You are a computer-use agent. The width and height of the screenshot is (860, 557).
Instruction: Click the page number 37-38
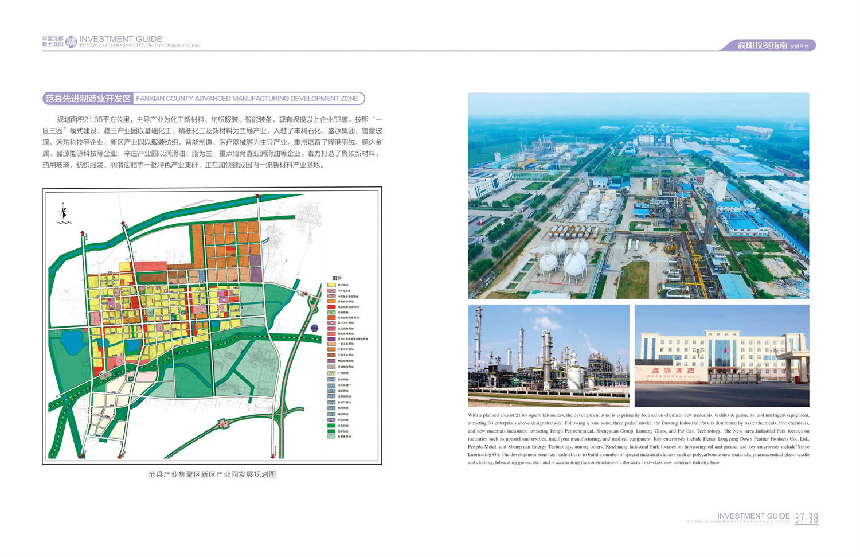click(x=806, y=519)
